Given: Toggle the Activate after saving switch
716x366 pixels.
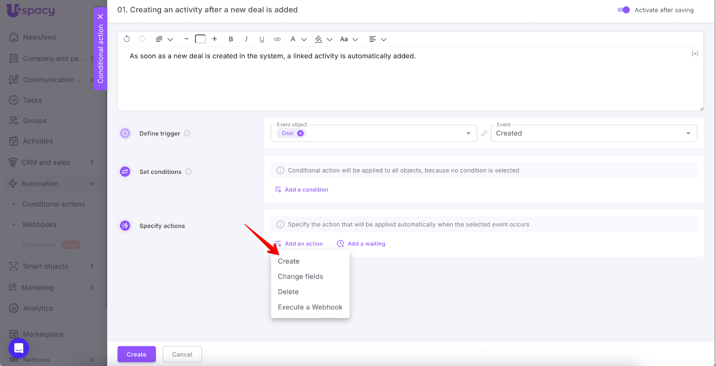Looking at the screenshot, I should [623, 10].
